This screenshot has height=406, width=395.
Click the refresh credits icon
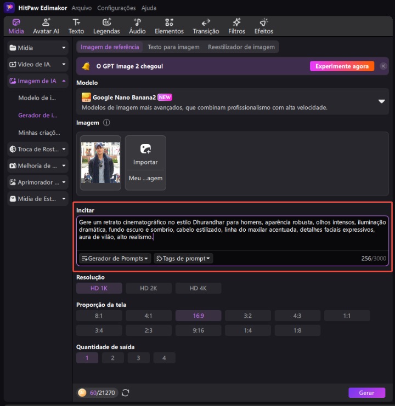[126, 392]
